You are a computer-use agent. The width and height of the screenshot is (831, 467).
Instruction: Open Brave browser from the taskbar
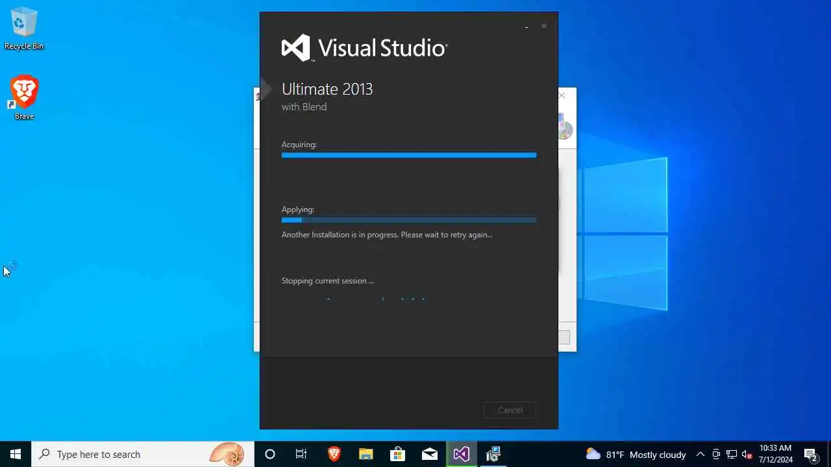(334, 454)
